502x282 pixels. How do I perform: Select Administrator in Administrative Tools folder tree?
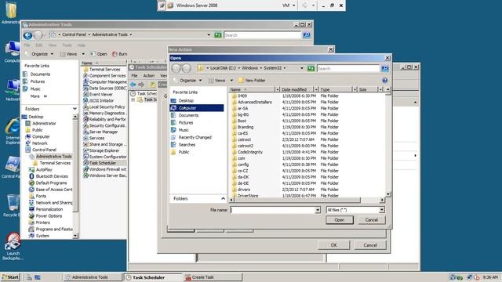(44, 124)
